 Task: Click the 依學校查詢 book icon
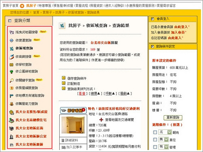(11, 65)
